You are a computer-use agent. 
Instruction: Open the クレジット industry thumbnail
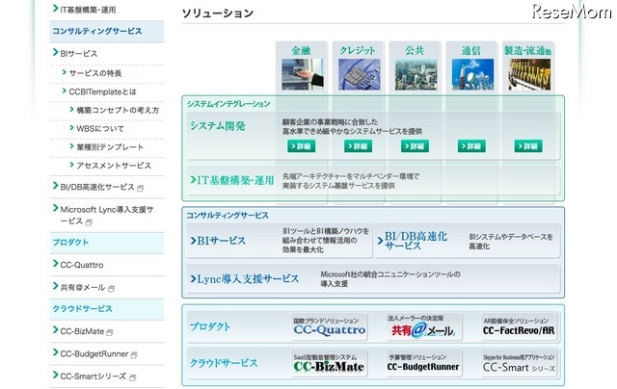[x=359, y=74]
